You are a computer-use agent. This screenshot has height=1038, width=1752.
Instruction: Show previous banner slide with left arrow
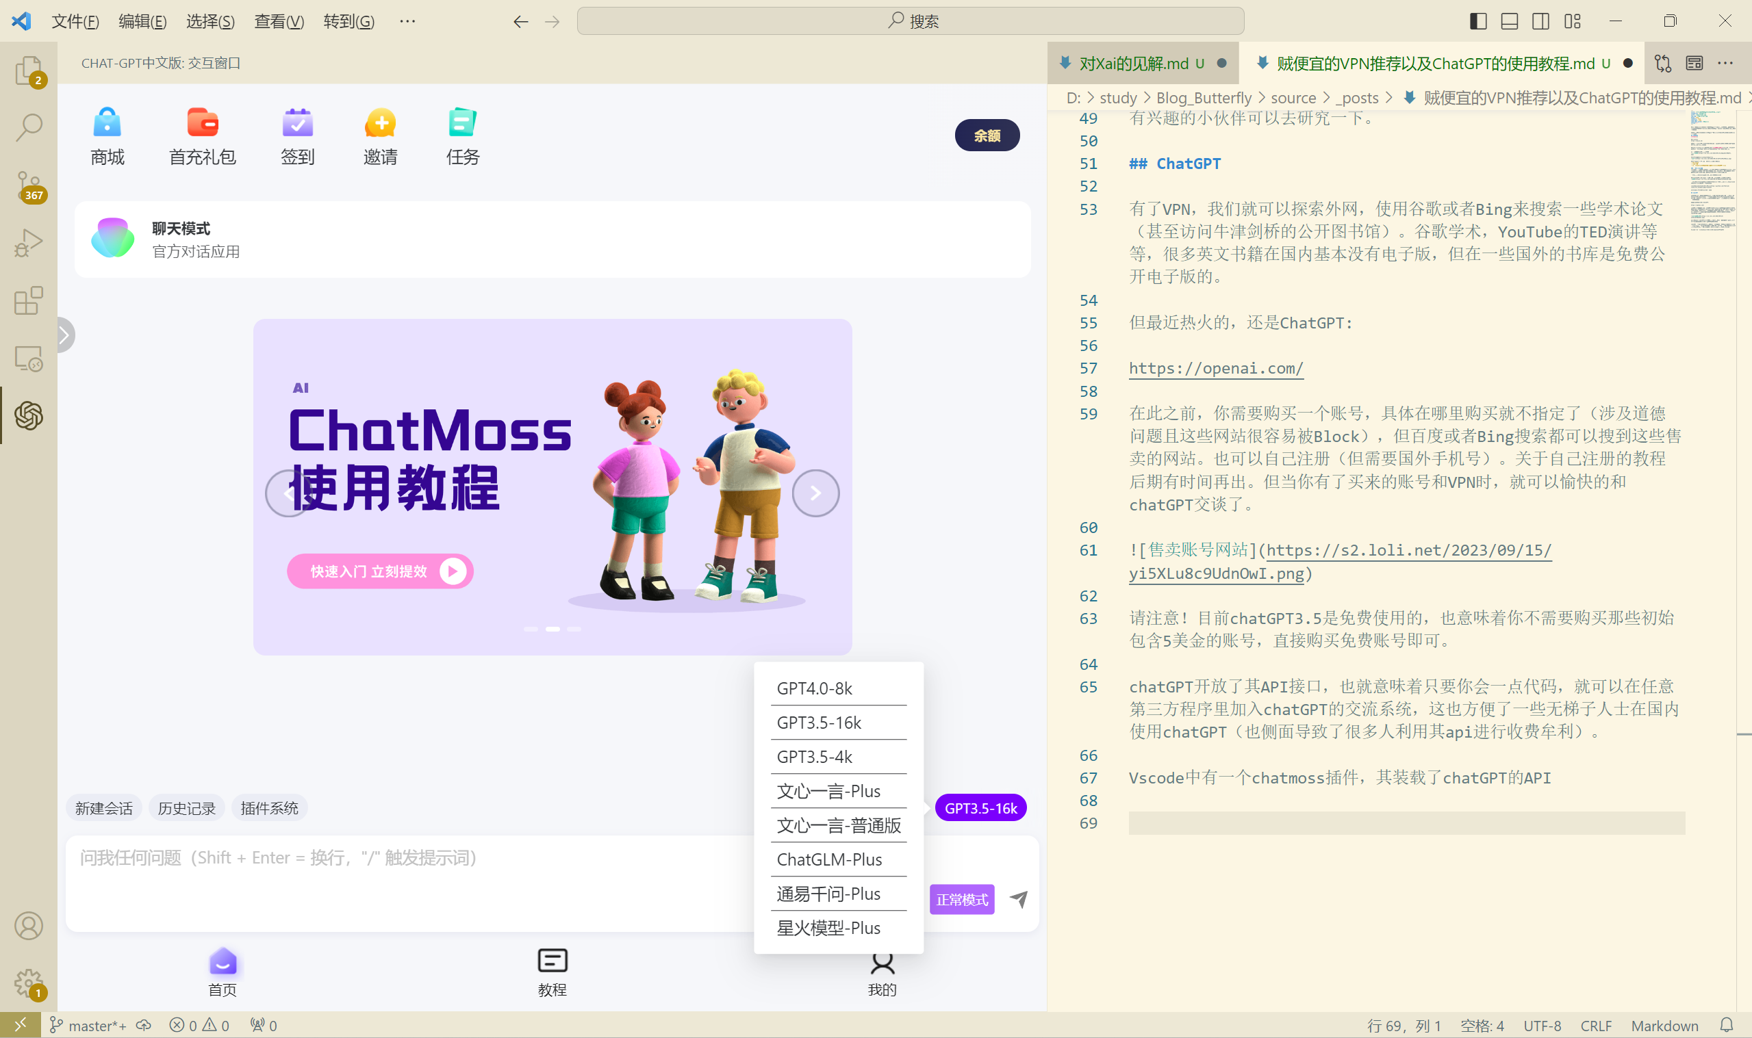coord(289,493)
